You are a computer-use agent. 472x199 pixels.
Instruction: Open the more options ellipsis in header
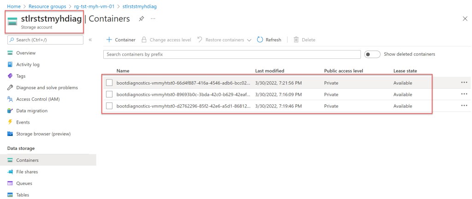click(153, 18)
